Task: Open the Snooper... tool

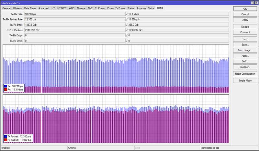Action: coord(245,67)
